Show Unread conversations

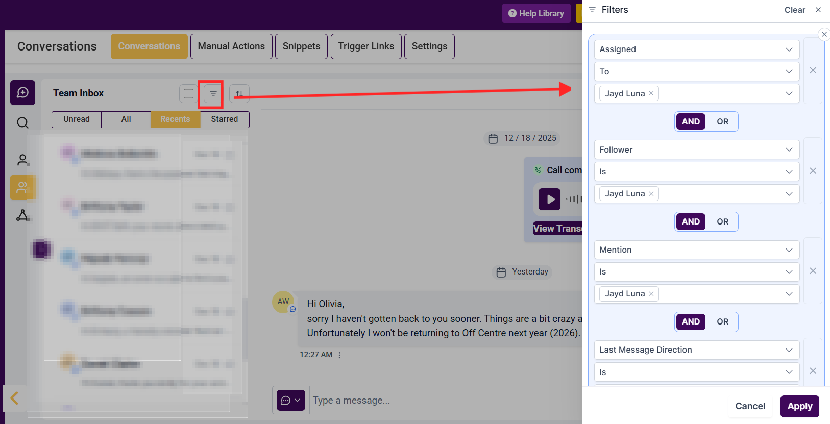coord(77,119)
